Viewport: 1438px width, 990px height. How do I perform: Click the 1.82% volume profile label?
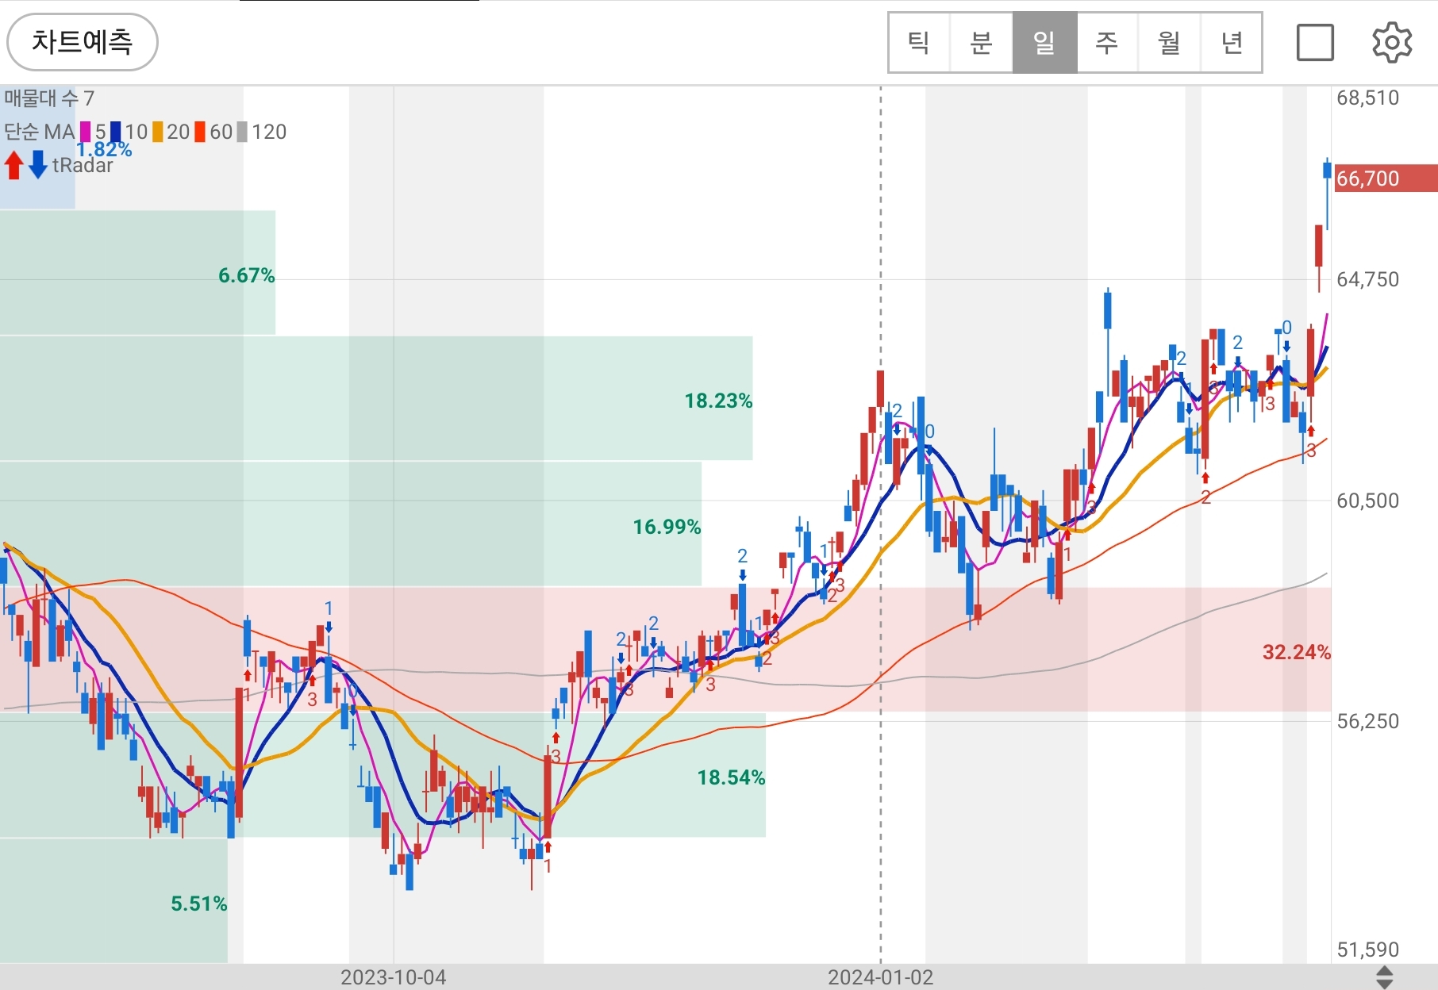coord(104,149)
